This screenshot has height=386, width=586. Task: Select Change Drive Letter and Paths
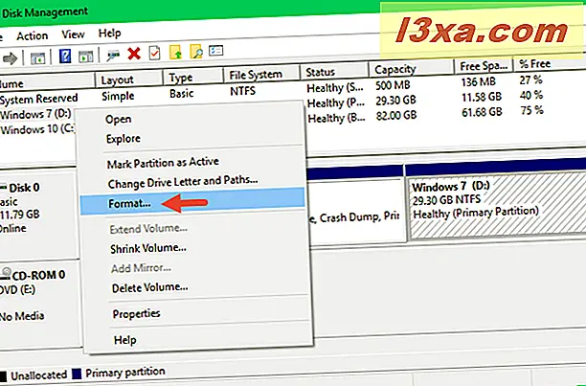[183, 182]
